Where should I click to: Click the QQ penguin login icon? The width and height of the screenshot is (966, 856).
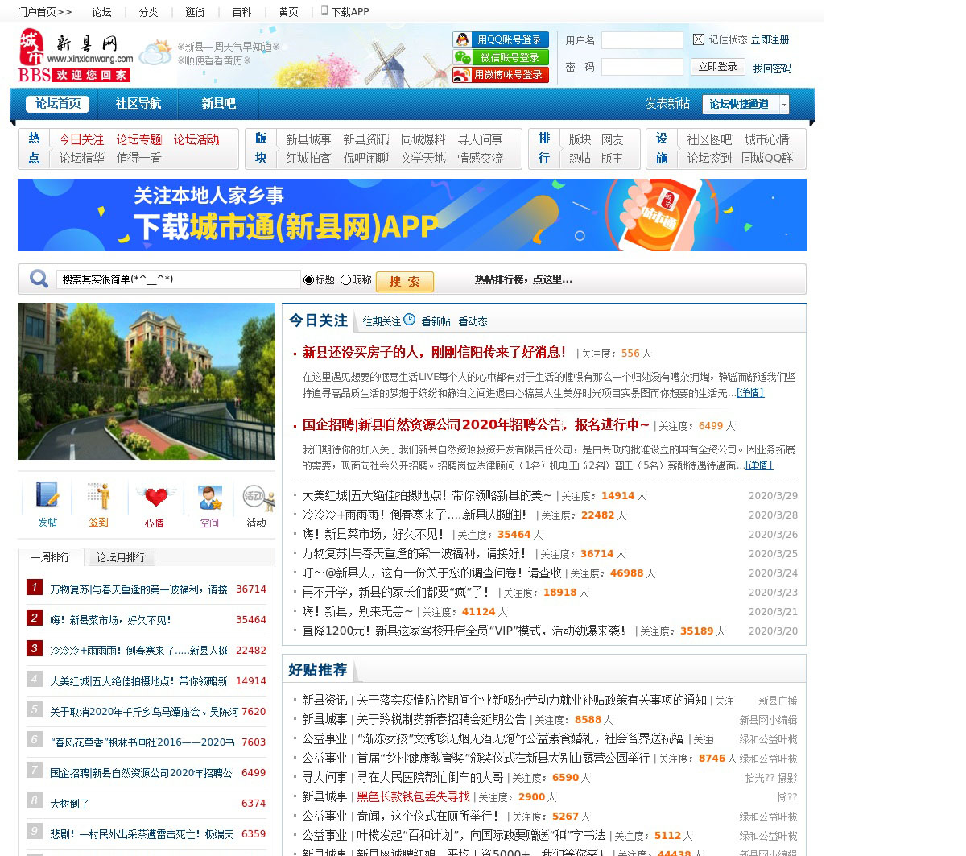coord(462,39)
